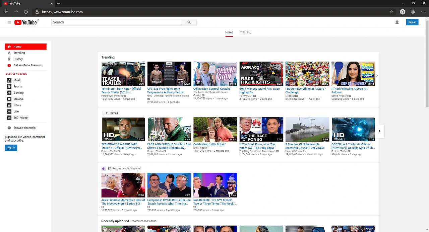Click into the Search field
Image resolution: width=429 pixels, height=232 pixels.
(117, 22)
